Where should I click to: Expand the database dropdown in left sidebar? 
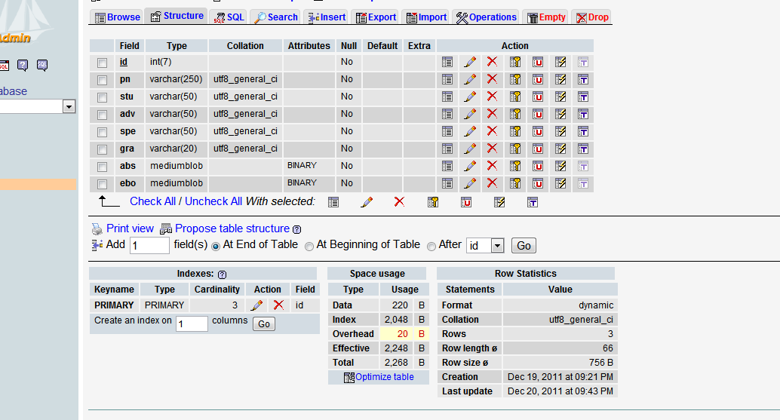(69, 107)
